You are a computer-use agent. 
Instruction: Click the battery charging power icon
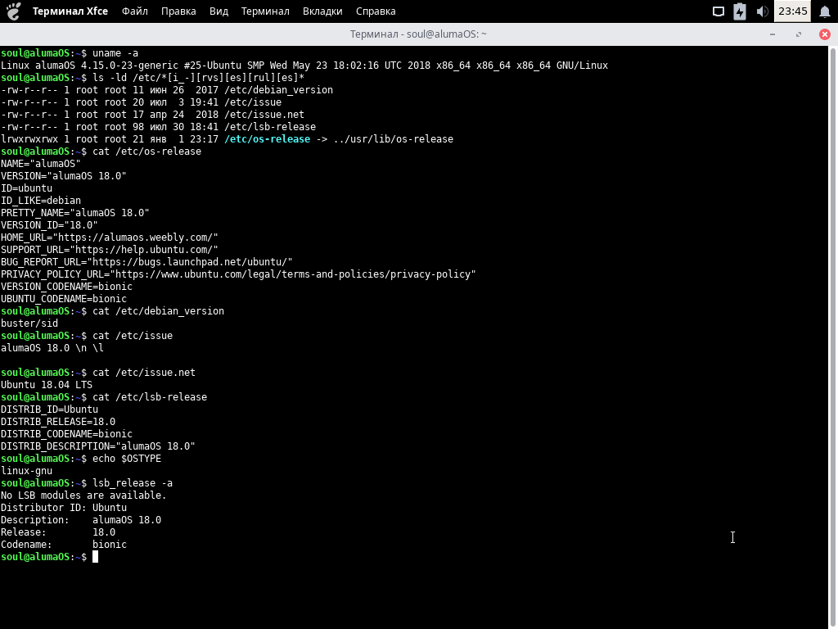(740, 11)
